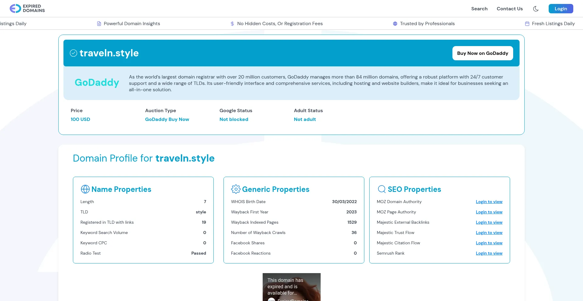Click globe icon by Trusted by Professionals

point(395,24)
